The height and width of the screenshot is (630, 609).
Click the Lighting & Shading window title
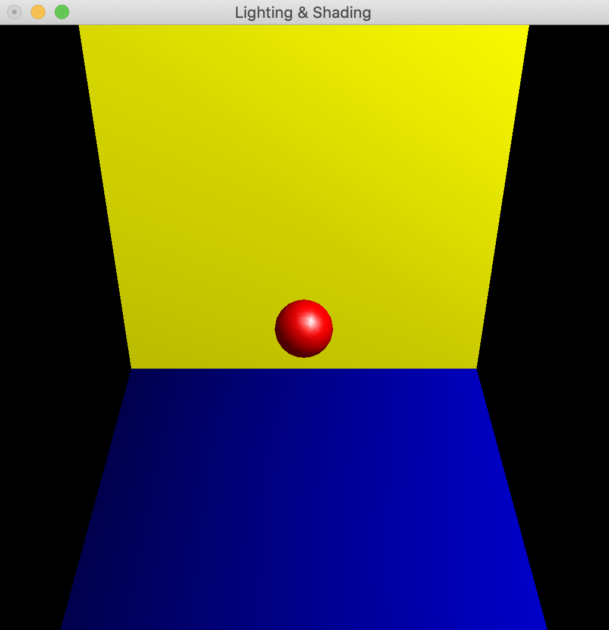303,13
